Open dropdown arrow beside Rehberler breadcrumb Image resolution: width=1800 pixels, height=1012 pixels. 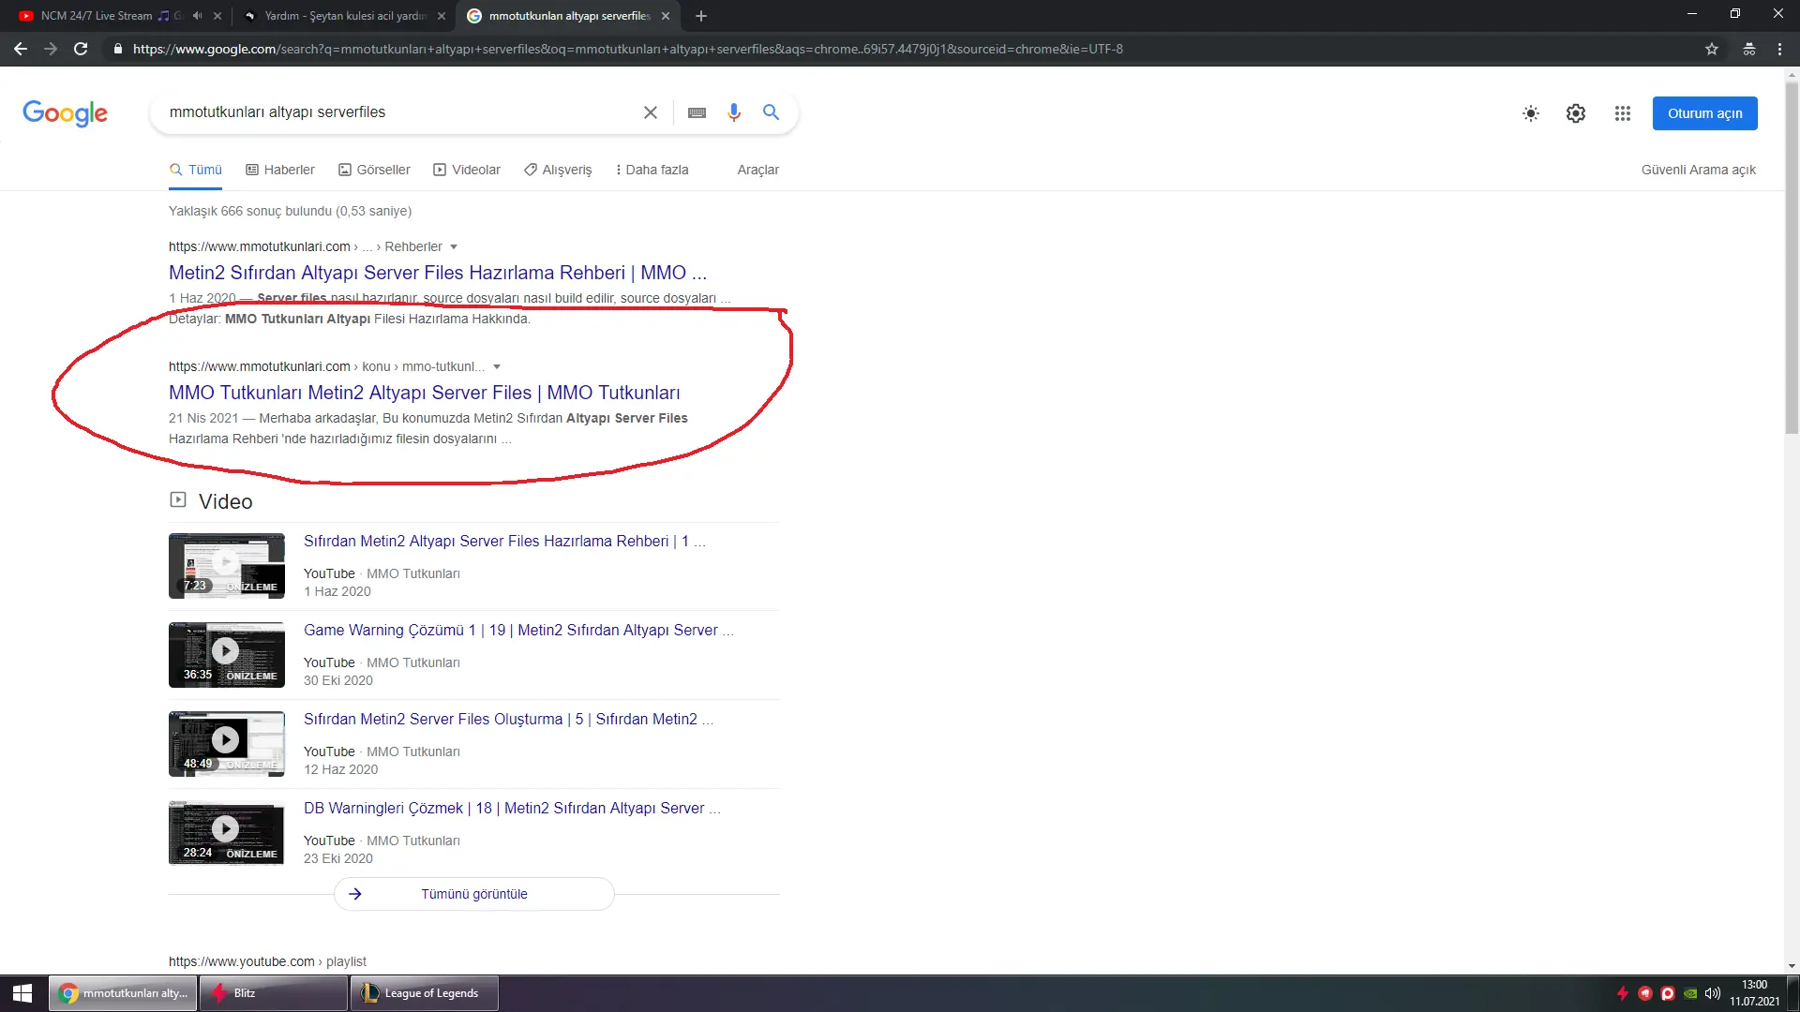tap(454, 247)
